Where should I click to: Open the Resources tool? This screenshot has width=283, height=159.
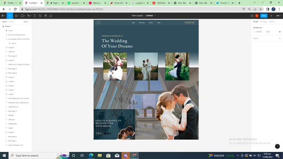[x=40, y=16]
